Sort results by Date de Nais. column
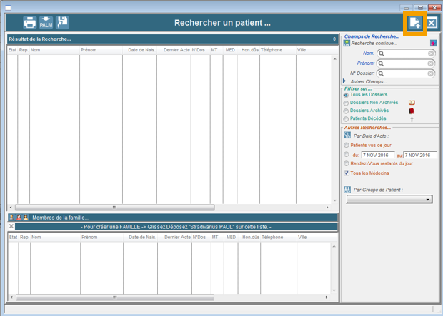 tap(141, 50)
